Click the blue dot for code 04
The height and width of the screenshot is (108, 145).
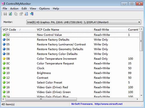coord(4,40)
